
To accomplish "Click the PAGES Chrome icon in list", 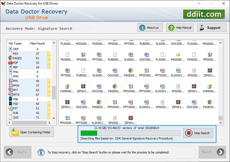I will click(10, 58).
